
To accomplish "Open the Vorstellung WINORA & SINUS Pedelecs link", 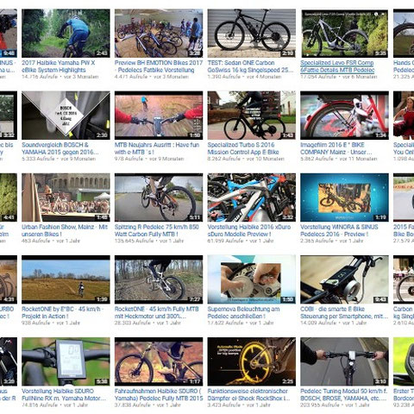I will point(339,230).
